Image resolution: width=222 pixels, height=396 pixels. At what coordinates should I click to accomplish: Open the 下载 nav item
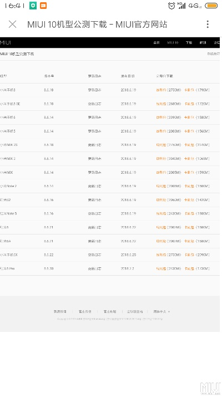[189, 43]
